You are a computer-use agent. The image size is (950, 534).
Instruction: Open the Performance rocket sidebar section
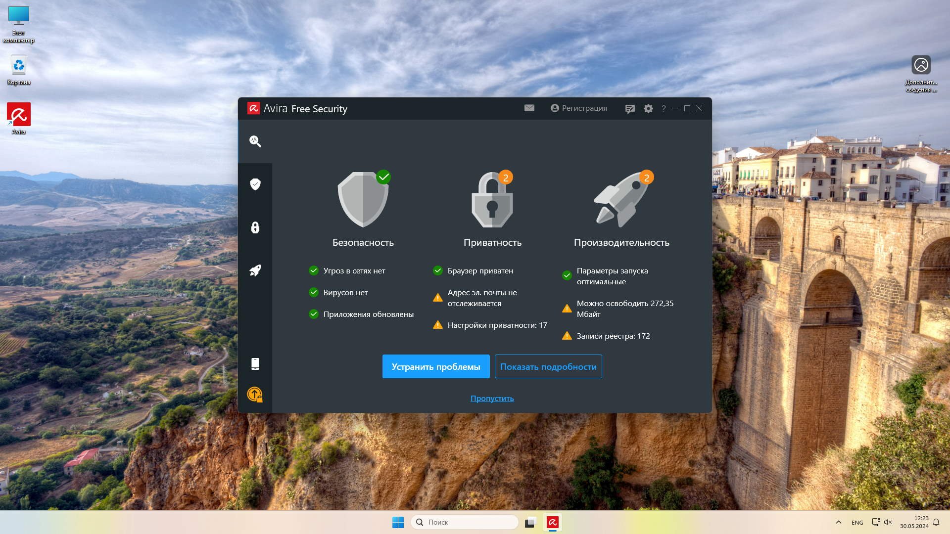pyautogui.click(x=255, y=270)
